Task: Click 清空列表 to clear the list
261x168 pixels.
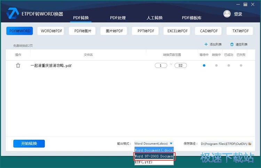Action: (x=242, y=45)
